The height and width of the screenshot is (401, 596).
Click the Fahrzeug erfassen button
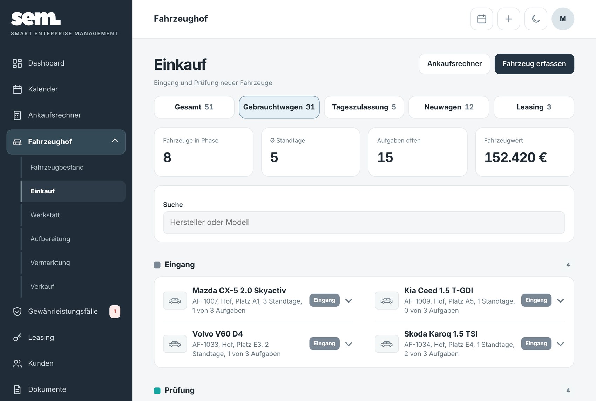click(534, 64)
